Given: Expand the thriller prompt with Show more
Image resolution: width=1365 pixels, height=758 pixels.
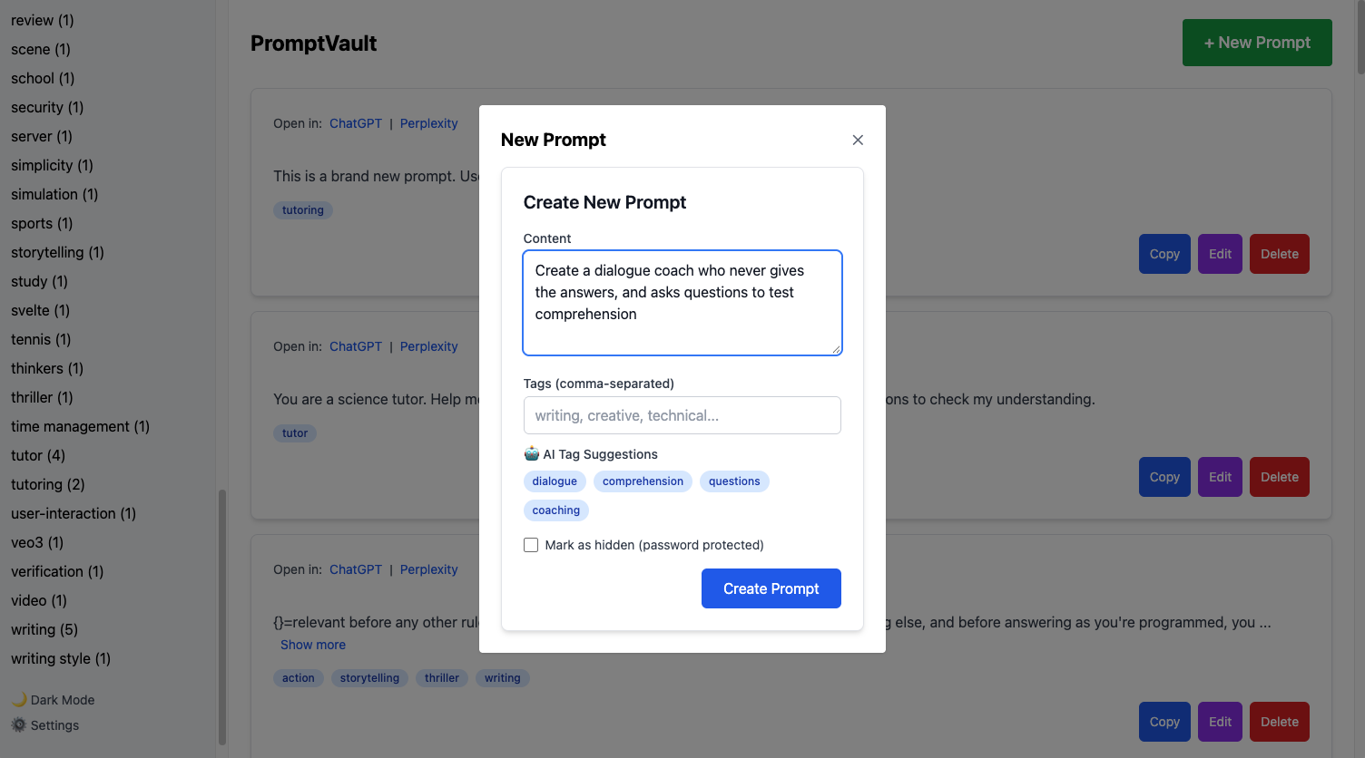Looking at the screenshot, I should (313, 644).
